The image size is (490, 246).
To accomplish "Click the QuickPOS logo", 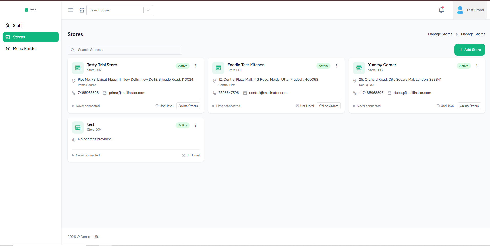I will (31, 10).
